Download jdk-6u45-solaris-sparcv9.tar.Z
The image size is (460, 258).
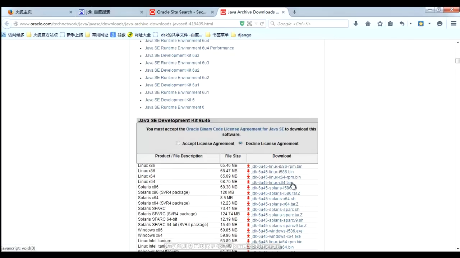tap(279, 225)
